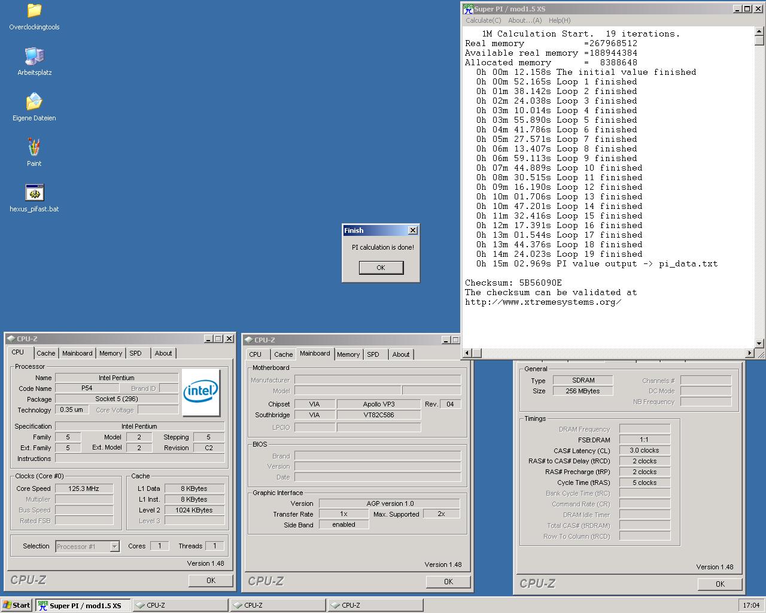Click the Checksum: 5B56090E line
766x613 pixels.
(513, 283)
